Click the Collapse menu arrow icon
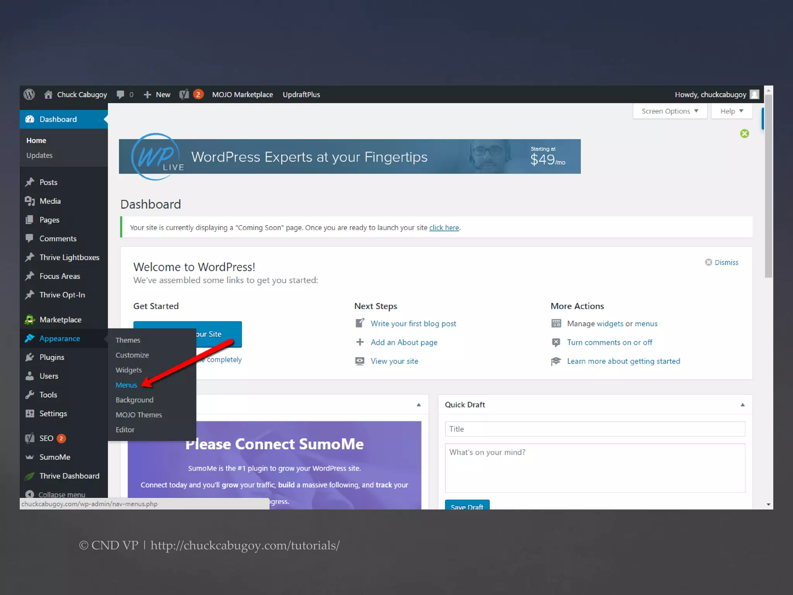The image size is (793, 595). point(29,494)
